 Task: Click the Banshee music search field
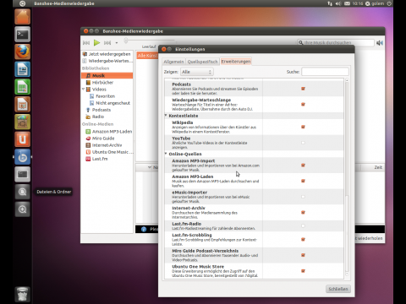336,42
